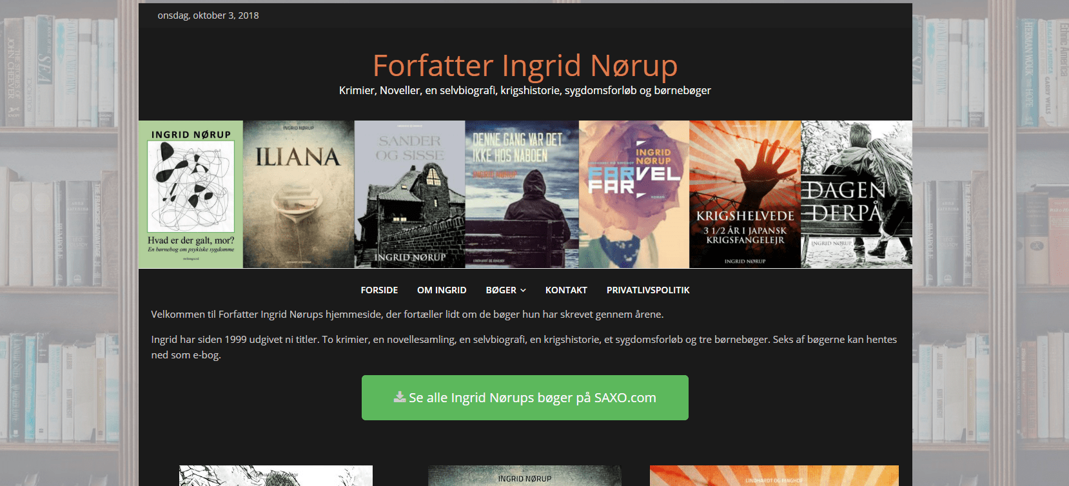Expand the BØGER dropdown chevron
The image size is (1069, 486).
[x=523, y=291]
